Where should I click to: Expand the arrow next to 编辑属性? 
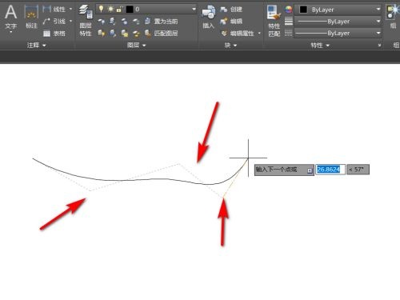tap(259, 34)
